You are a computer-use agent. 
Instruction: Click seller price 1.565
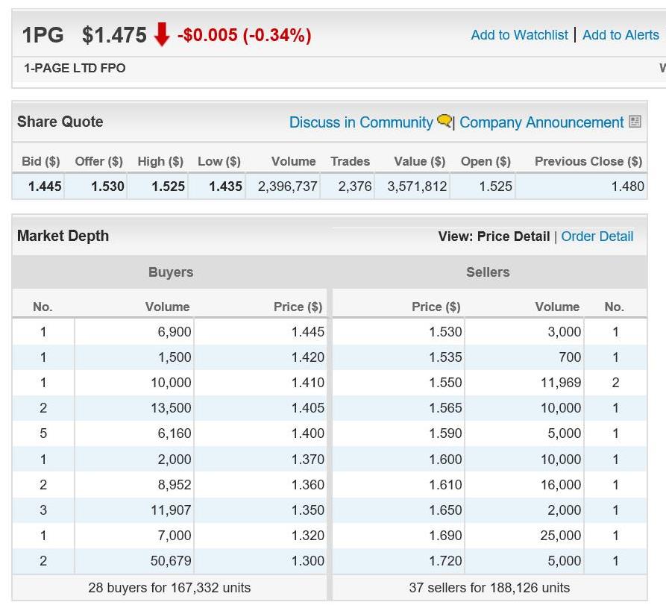coord(445,408)
